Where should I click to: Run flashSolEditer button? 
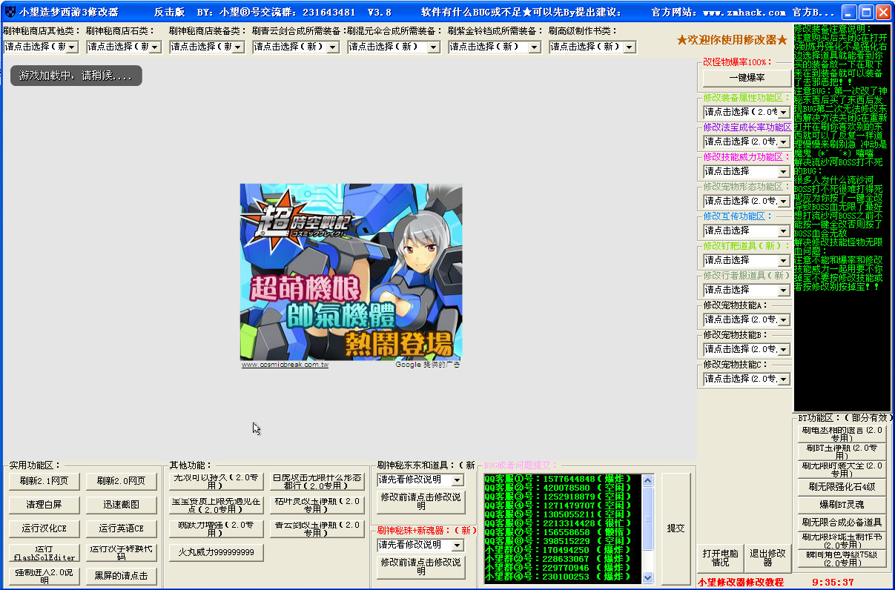44,552
